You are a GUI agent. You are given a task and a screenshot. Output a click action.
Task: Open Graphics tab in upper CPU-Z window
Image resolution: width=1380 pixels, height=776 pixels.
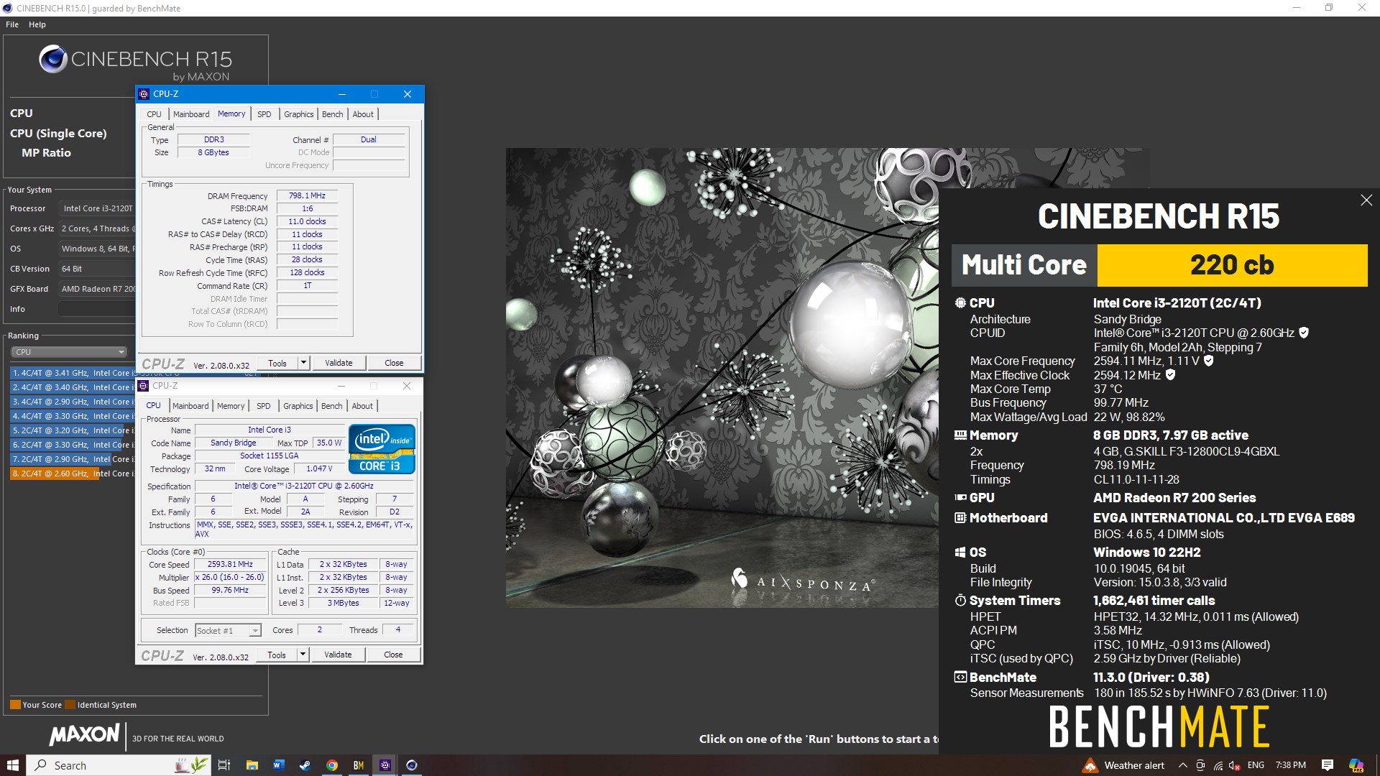[298, 114]
